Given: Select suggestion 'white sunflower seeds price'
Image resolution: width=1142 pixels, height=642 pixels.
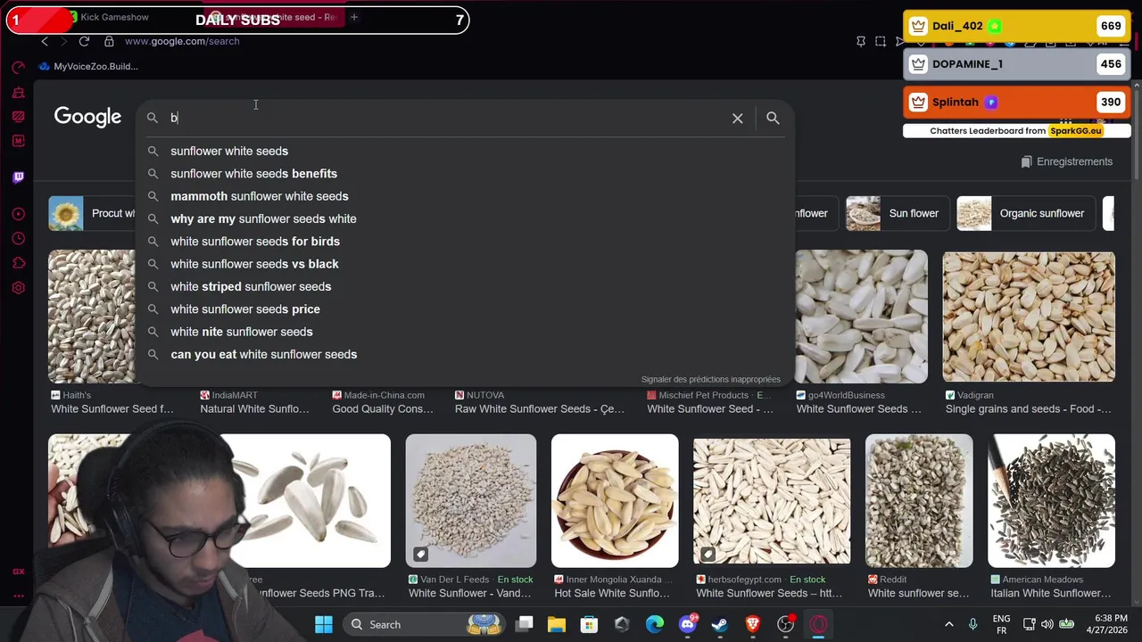Looking at the screenshot, I should [464, 309].
